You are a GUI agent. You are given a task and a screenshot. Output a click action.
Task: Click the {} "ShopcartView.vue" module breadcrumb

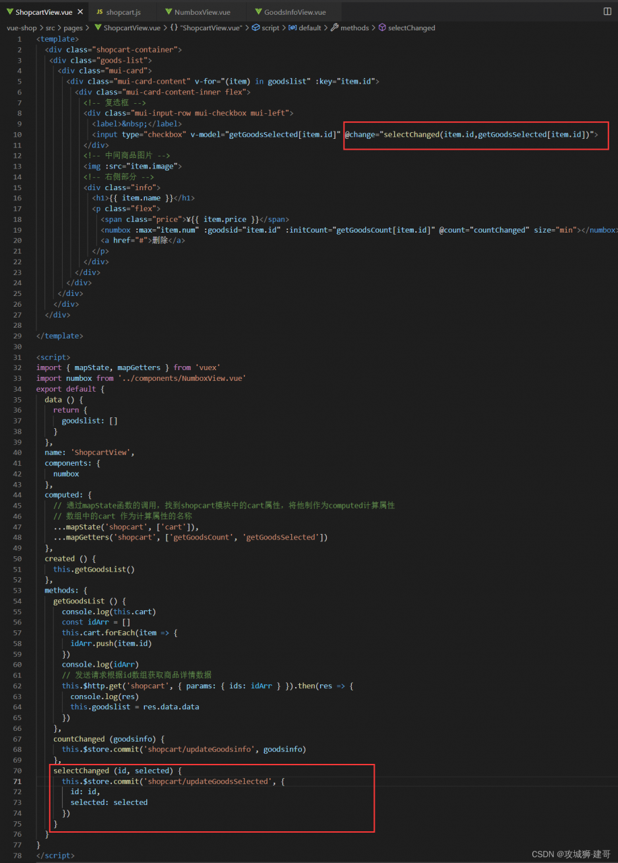(x=206, y=28)
